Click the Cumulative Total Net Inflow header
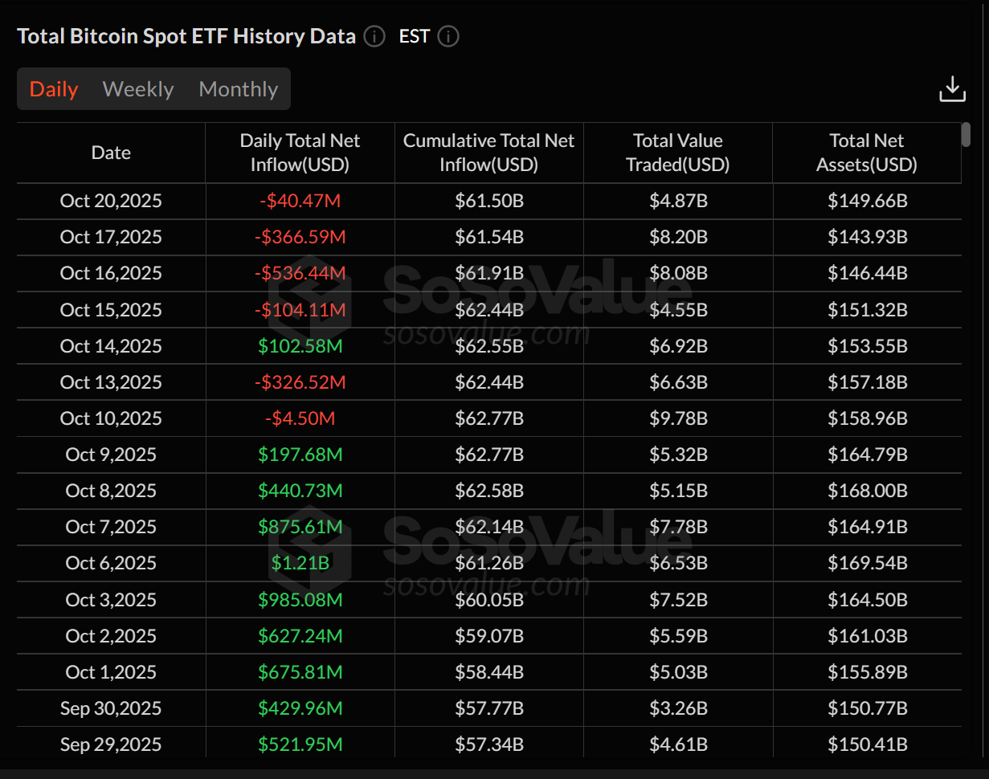This screenshot has width=989, height=779. click(488, 152)
